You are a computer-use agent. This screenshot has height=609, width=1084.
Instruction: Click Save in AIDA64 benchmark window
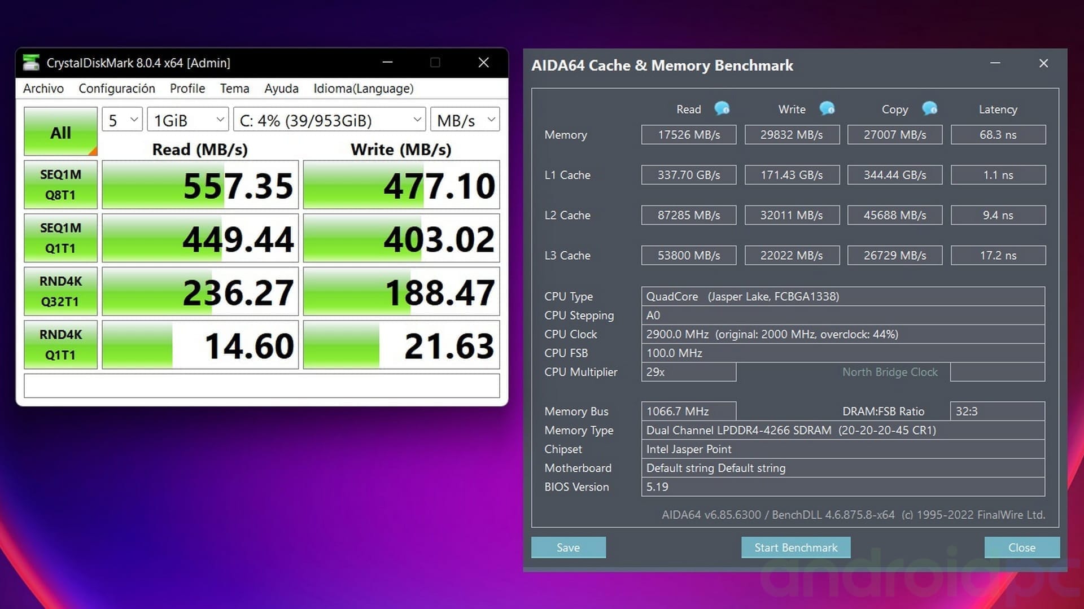tap(569, 547)
